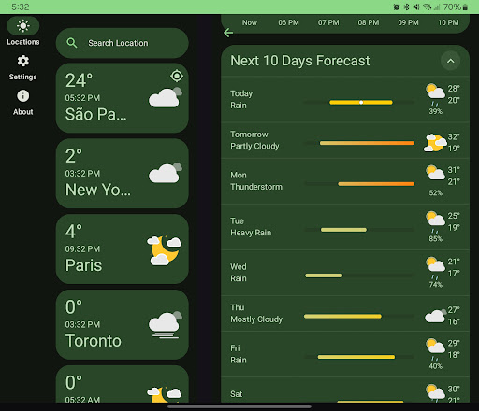Image resolution: width=479 pixels, height=411 pixels.
Task: Open the Thu Mostly Cloudy forecast row
Action: [x=345, y=314]
